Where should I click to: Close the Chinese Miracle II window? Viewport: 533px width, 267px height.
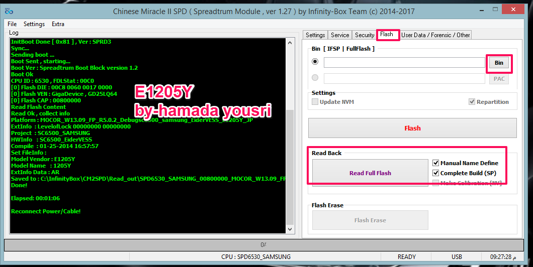tap(513, 10)
